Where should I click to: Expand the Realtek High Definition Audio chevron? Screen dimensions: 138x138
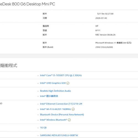[x=38, y=91]
